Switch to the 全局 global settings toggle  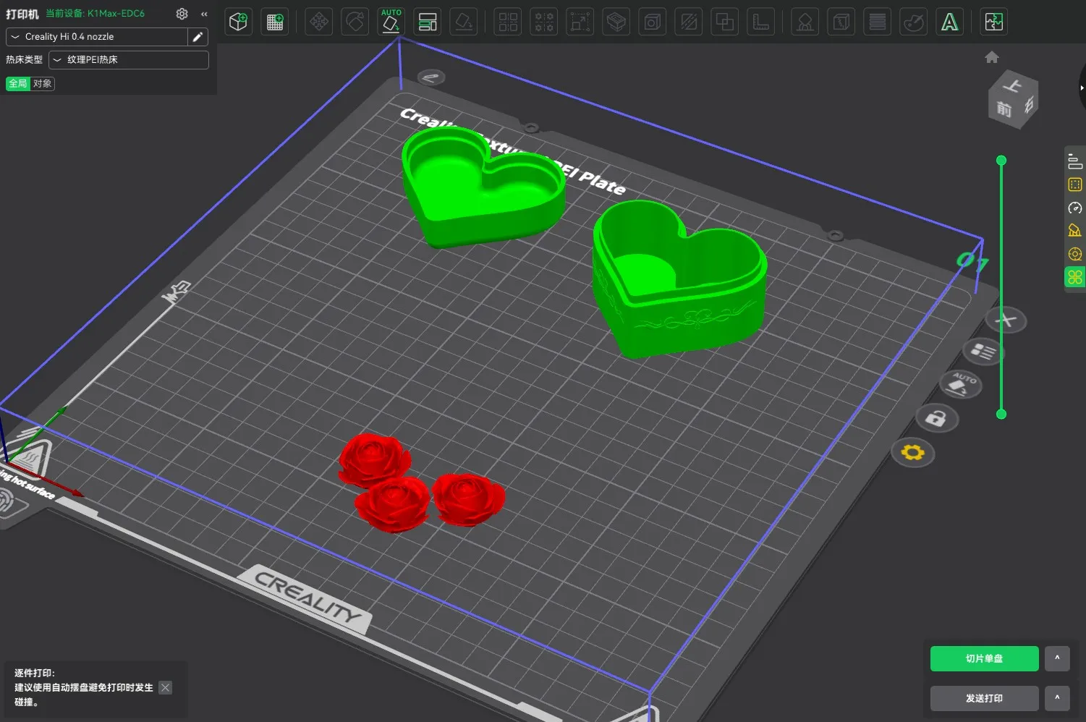click(18, 83)
